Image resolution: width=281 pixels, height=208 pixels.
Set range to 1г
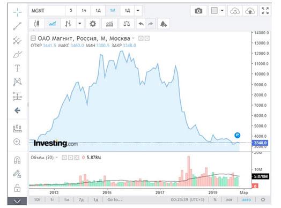click(52, 199)
